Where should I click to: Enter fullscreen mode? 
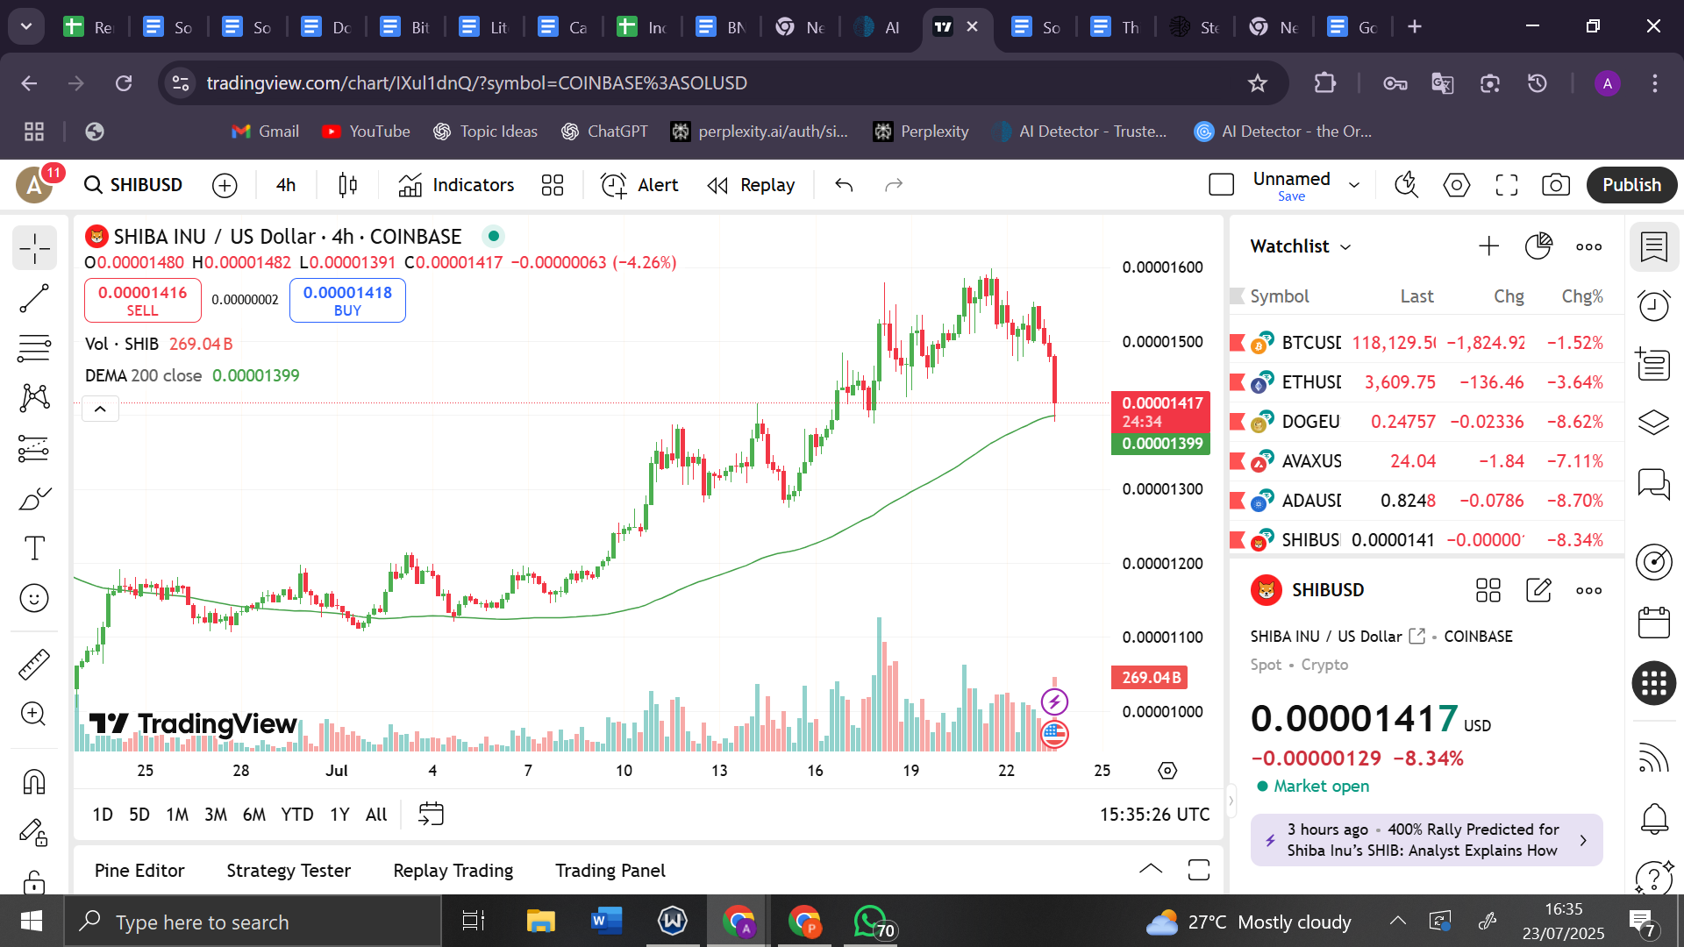coord(1506,185)
